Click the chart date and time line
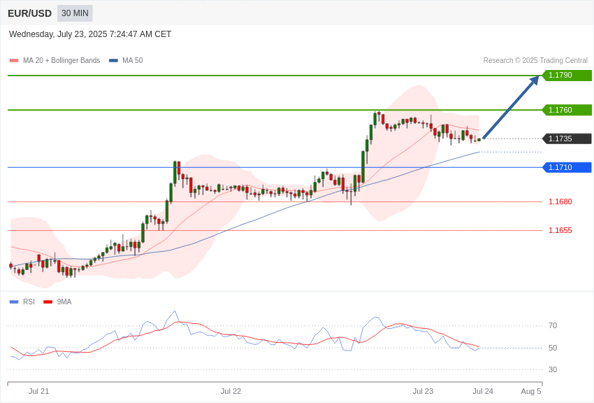This screenshot has height=403, width=594. point(90,34)
